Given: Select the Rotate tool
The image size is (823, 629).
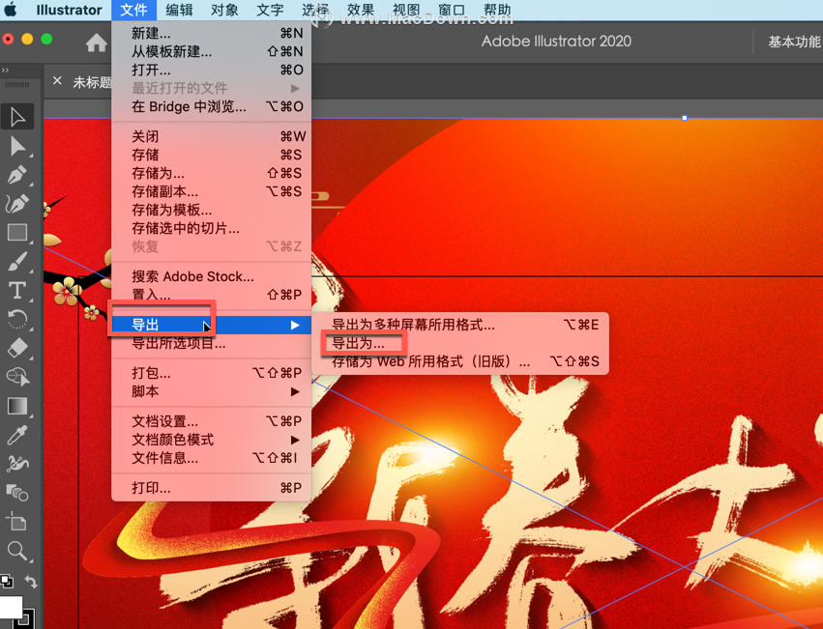Looking at the screenshot, I should (x=17, y=319).
